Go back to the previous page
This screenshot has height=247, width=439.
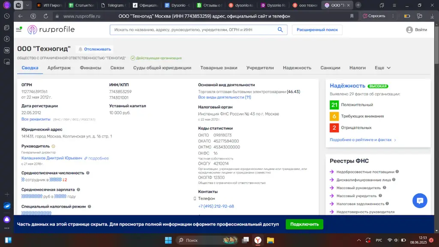[21, 16]
